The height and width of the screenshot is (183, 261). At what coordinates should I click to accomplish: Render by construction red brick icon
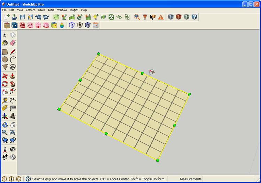pyautogui.click(x=23, y=25)
